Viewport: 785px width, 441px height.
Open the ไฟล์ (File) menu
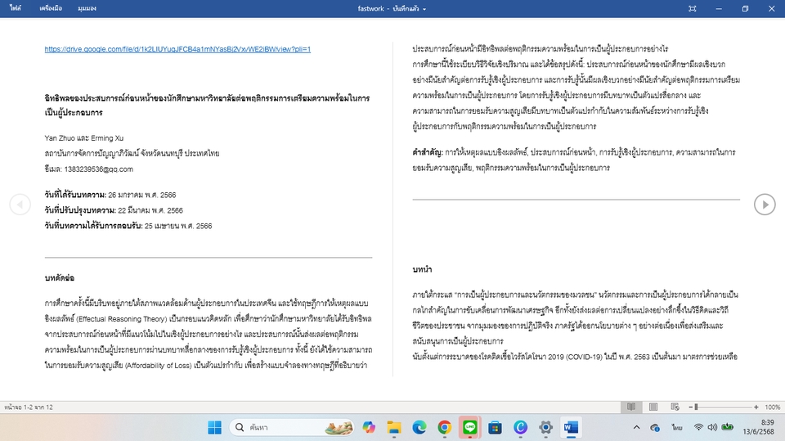point(16,8)
